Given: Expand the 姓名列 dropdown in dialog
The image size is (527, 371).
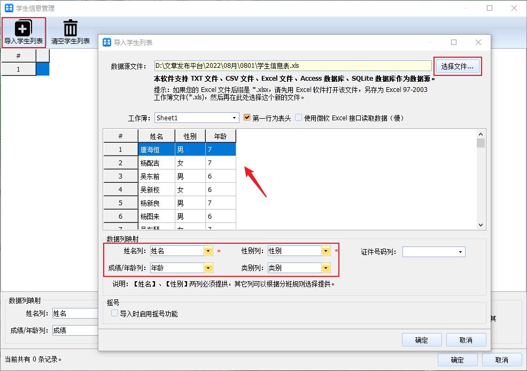Looking at the screenshot, I should pyautogui.click(x=208, y=251).
